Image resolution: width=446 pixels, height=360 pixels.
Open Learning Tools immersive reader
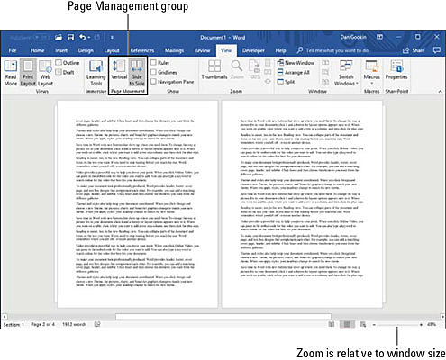coord(96,73)
